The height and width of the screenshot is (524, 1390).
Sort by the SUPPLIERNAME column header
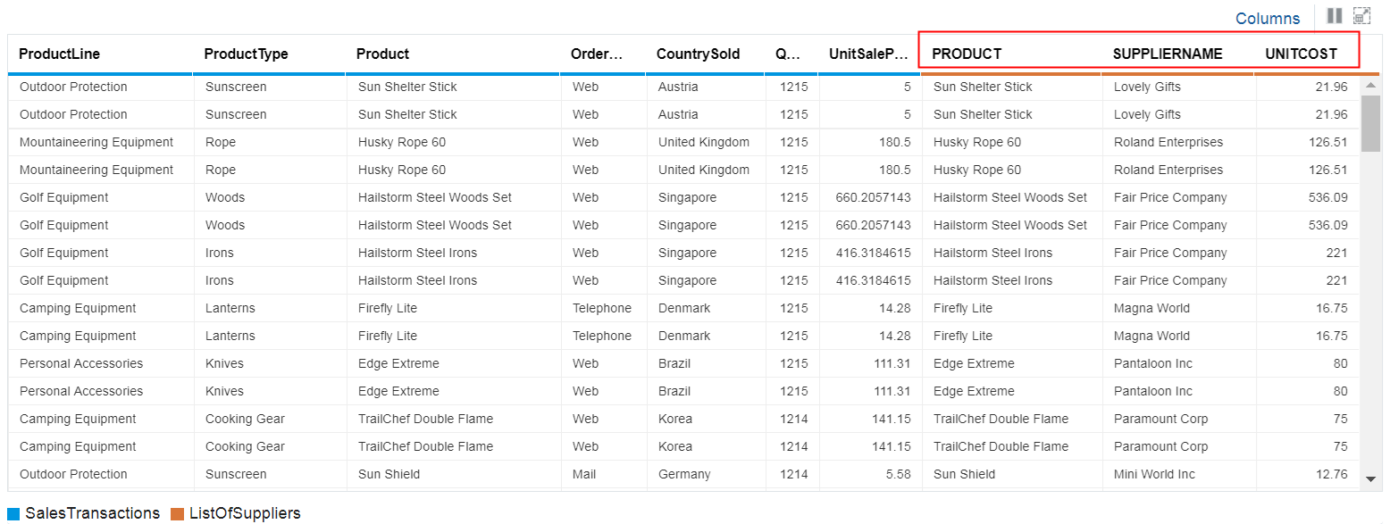point(1168,54)
